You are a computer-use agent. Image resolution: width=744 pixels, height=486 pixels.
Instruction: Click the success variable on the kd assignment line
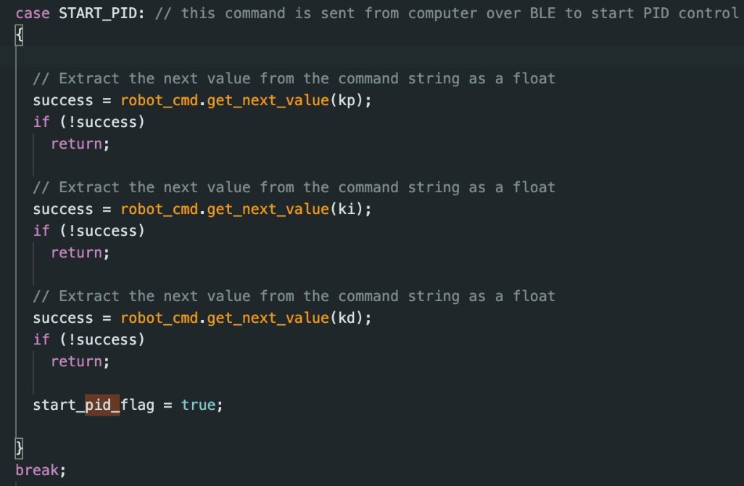click(63, 318)
